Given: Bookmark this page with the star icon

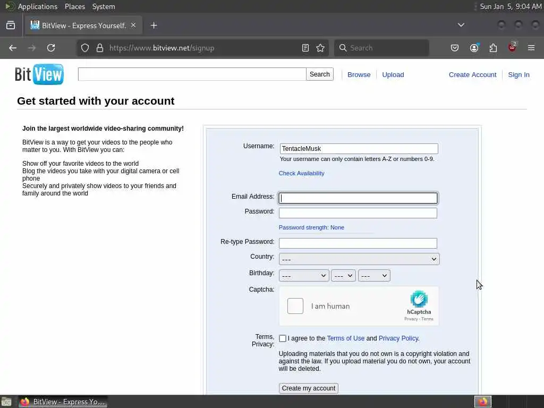Looking at the screenshot, I should tap(320, 48).
